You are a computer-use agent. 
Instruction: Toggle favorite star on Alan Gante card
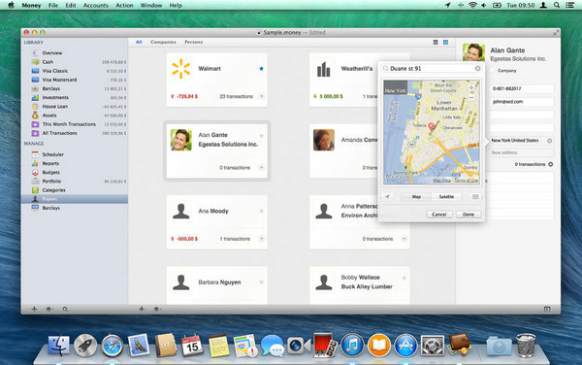(x=261, y=136)
